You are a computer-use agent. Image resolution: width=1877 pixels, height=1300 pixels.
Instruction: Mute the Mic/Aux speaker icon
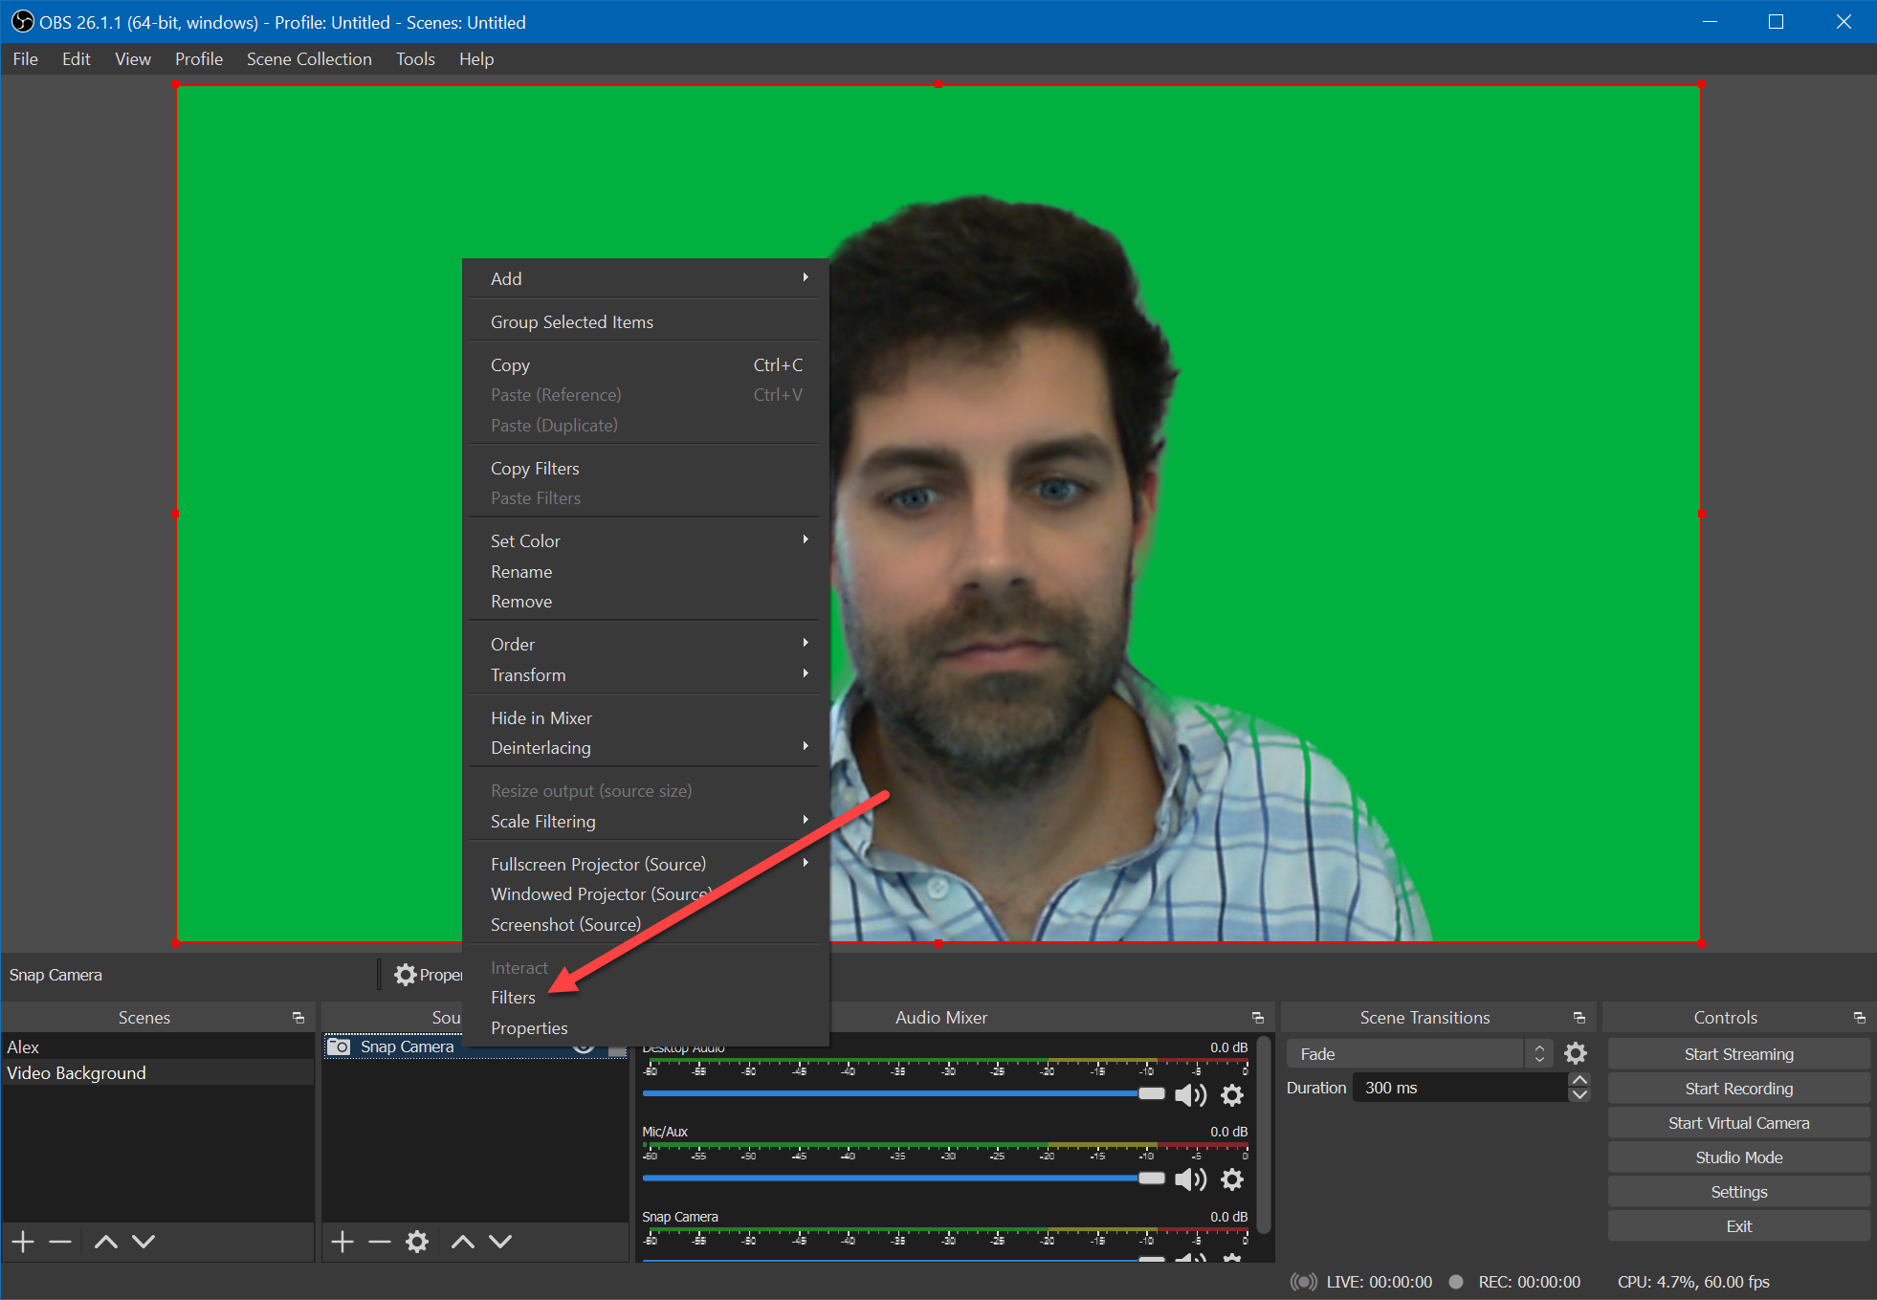point(1191,1179)
